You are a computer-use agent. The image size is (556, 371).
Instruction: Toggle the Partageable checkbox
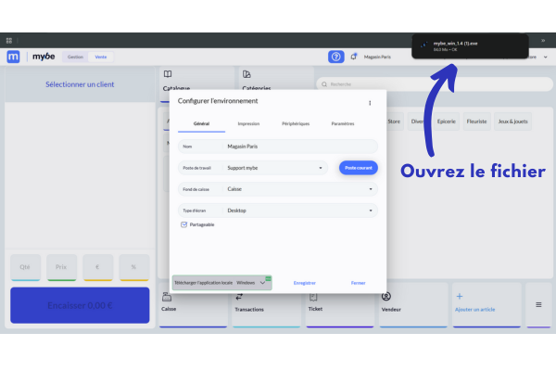[x=183, y=224]
